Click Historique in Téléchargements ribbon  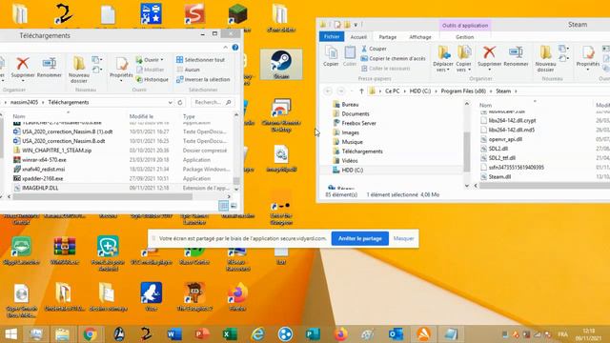[x=152, y=79]
